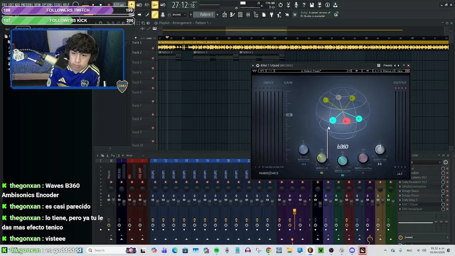The width and height of the screenshot is (455, 256).
Task: Open the Playlist view icon
Action: click(224, 15)
